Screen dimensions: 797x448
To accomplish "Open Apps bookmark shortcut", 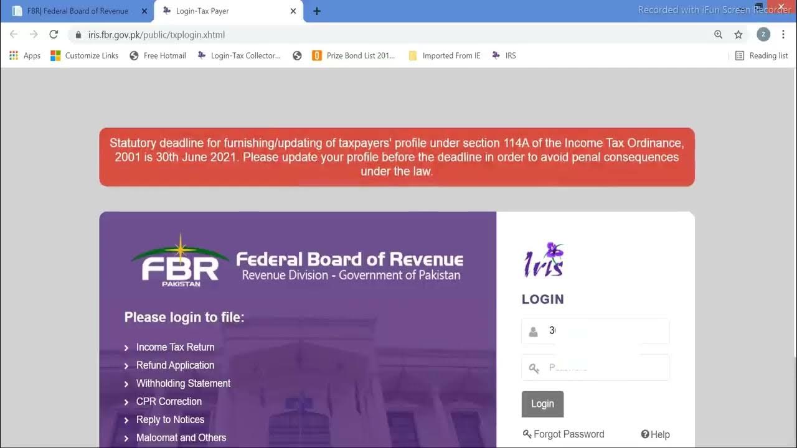I will pos(25,55).
